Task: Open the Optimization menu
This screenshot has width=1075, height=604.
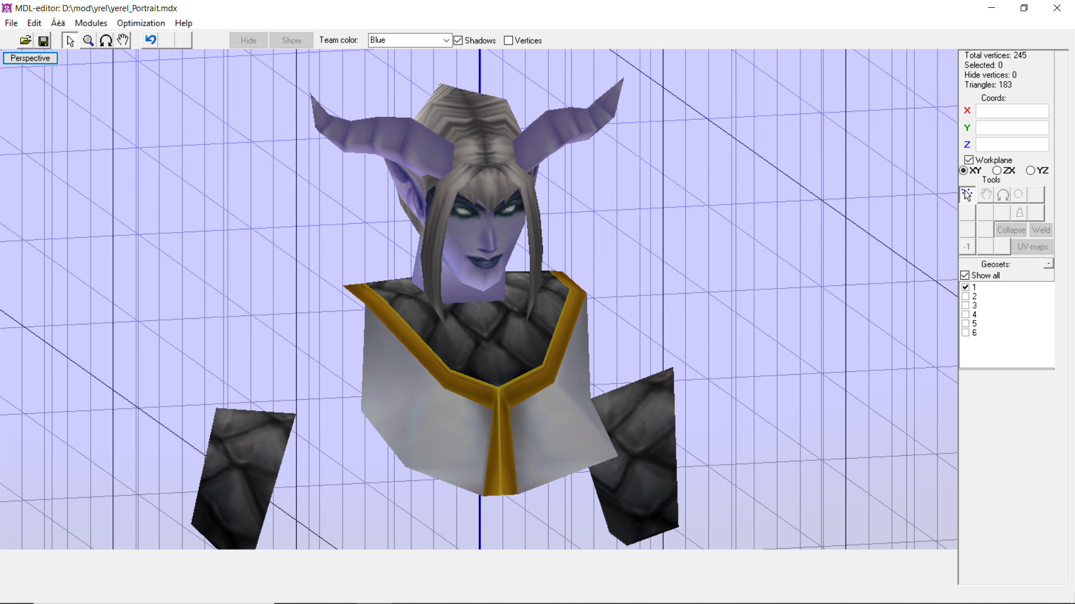Action: tap(141, 23)
